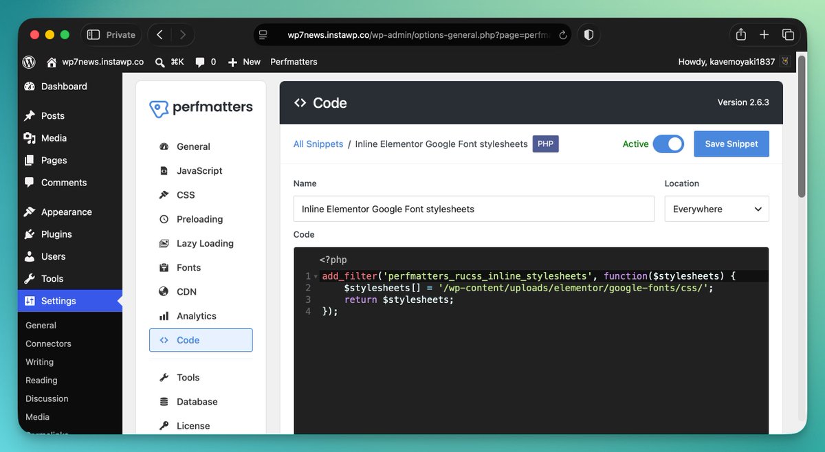Click the Plugins plug icon
This screenshot has height=452, width=825.
click(30, 234)
